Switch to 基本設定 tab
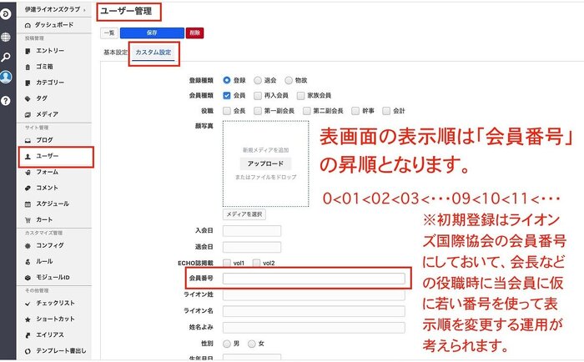Screen dimensions: 584x362 115,52
